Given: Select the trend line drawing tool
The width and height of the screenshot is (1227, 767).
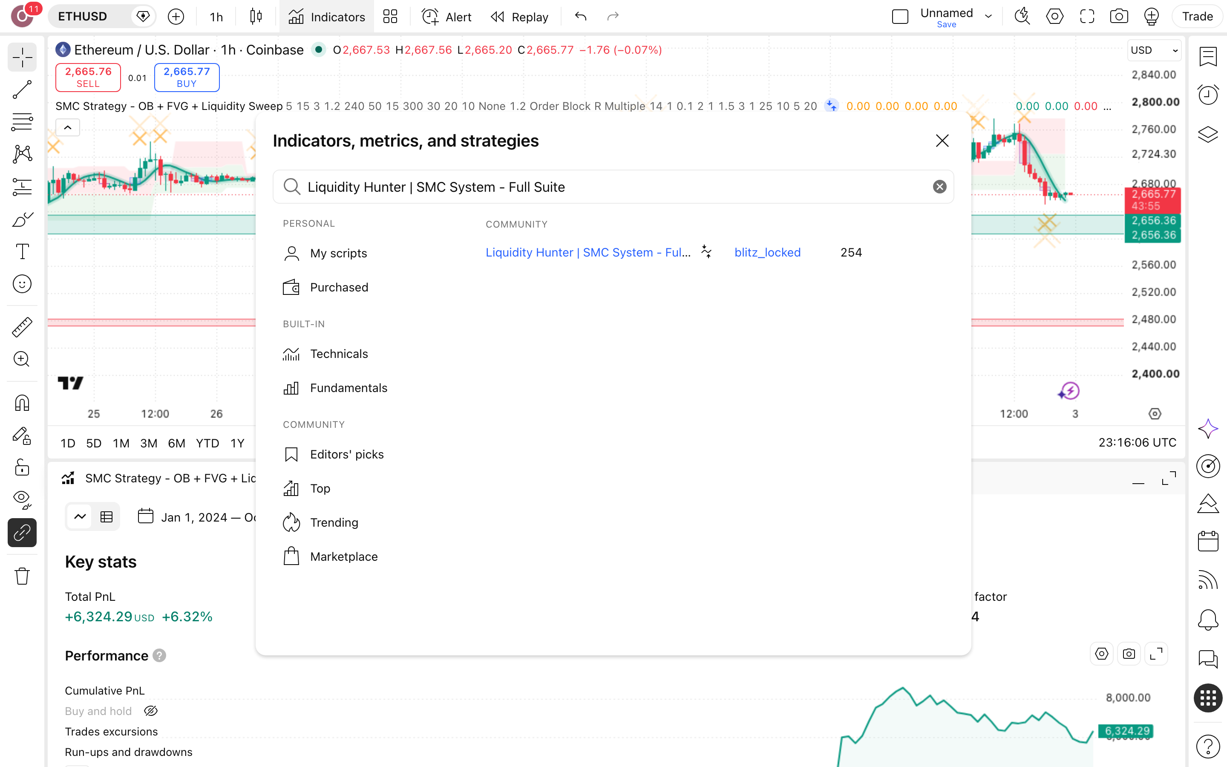Looking at the screenshot, I should click(x=22, y=90).
